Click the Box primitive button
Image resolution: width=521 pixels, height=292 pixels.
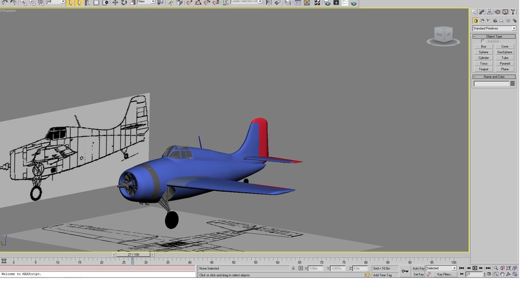483,47
